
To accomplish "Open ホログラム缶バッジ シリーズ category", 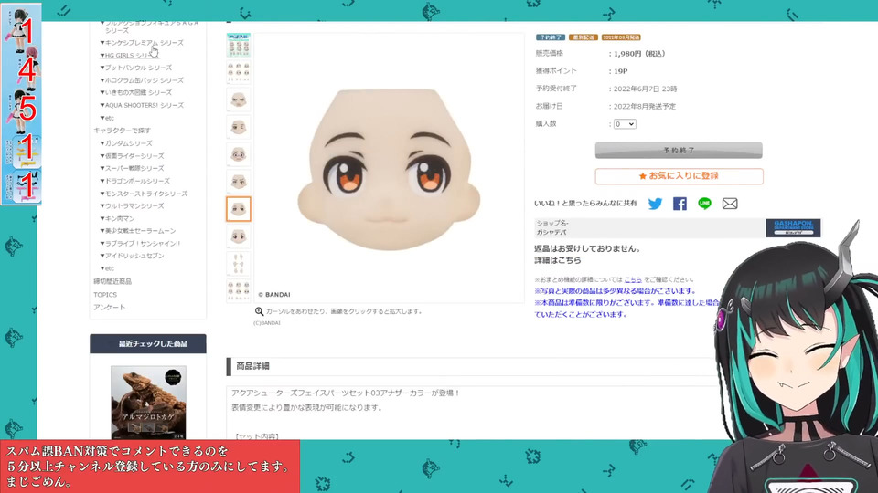I will click(144, 80).
